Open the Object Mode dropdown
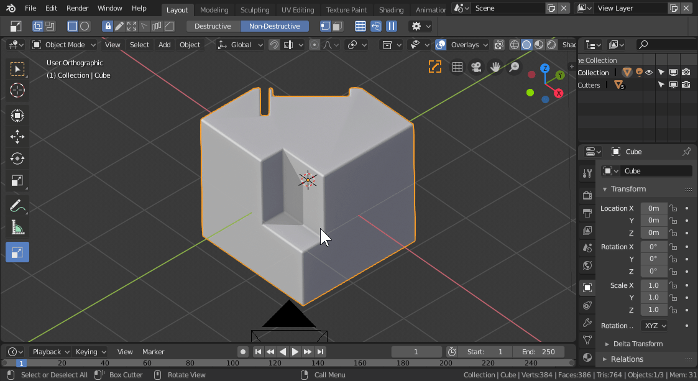Image resolution: width=698 pixels, height=381 pixels. (64, 45)
